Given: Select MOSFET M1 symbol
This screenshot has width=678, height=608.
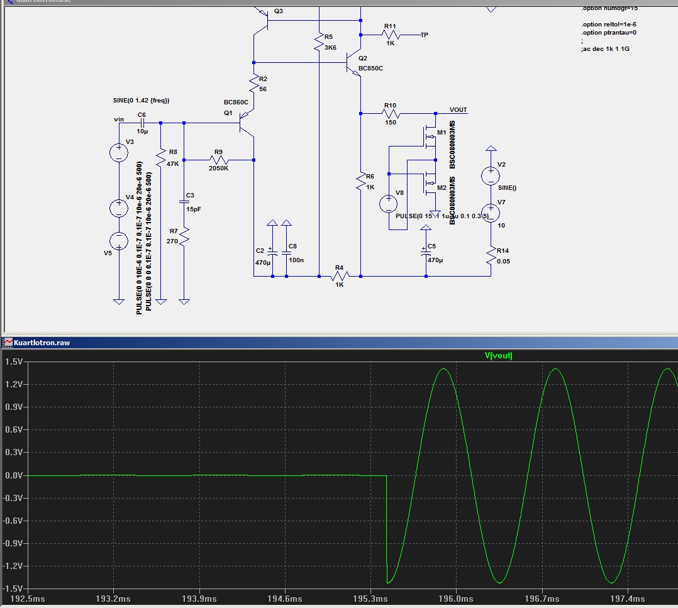Looking at the screenshot, I should point(429,138).
